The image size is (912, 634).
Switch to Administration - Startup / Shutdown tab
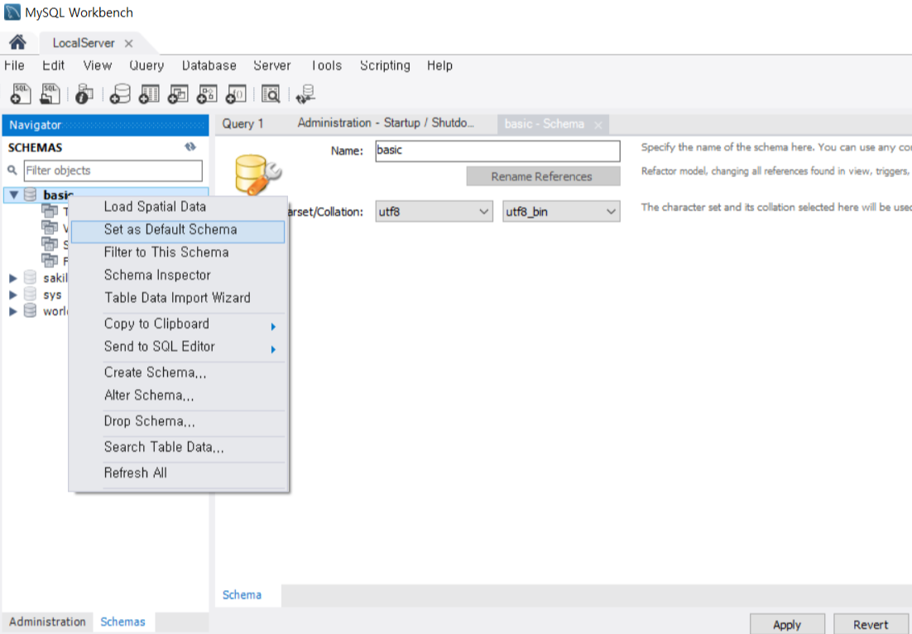pos(386,123)
